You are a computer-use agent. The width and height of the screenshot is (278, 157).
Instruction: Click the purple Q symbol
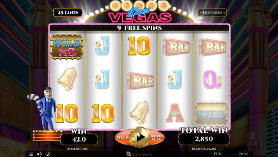(212, 79)
